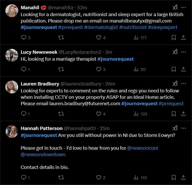This screenshot has height=185, width=192.
Task: Open #prrequest hashtag in Lauren Bradbury's tweet
Action: click(171, 104)
